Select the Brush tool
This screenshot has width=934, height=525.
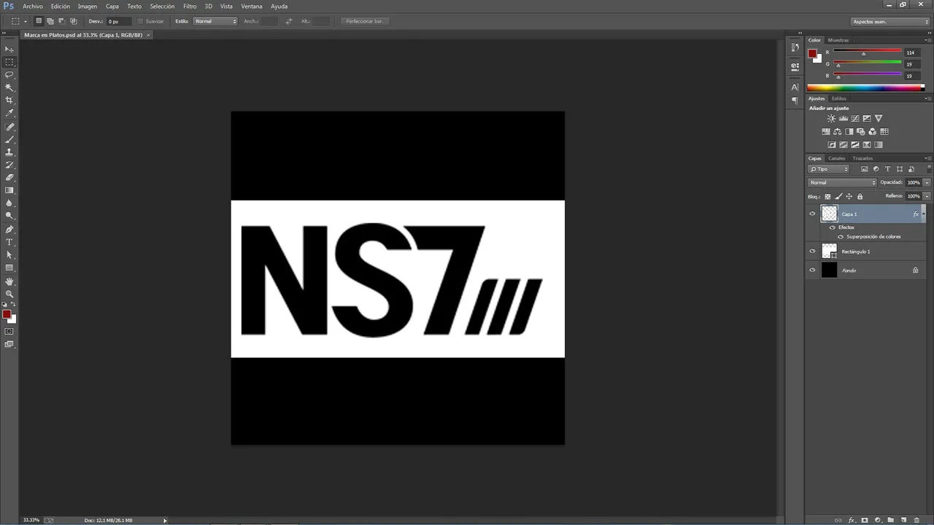[9, 139]
